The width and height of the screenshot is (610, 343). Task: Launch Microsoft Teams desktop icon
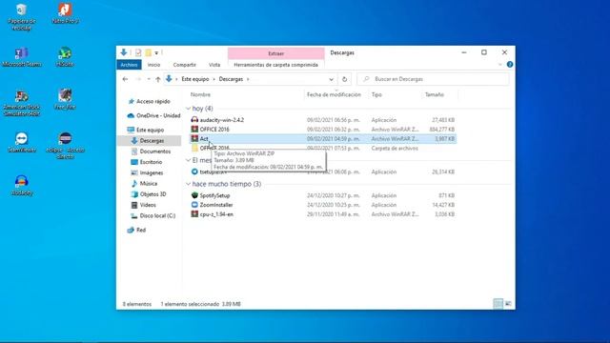pyautogui.click(x=21, y=57)
